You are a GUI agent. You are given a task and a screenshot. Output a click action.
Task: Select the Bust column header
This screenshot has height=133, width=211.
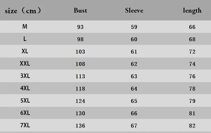pyautogui.click(x=80, y=11)
